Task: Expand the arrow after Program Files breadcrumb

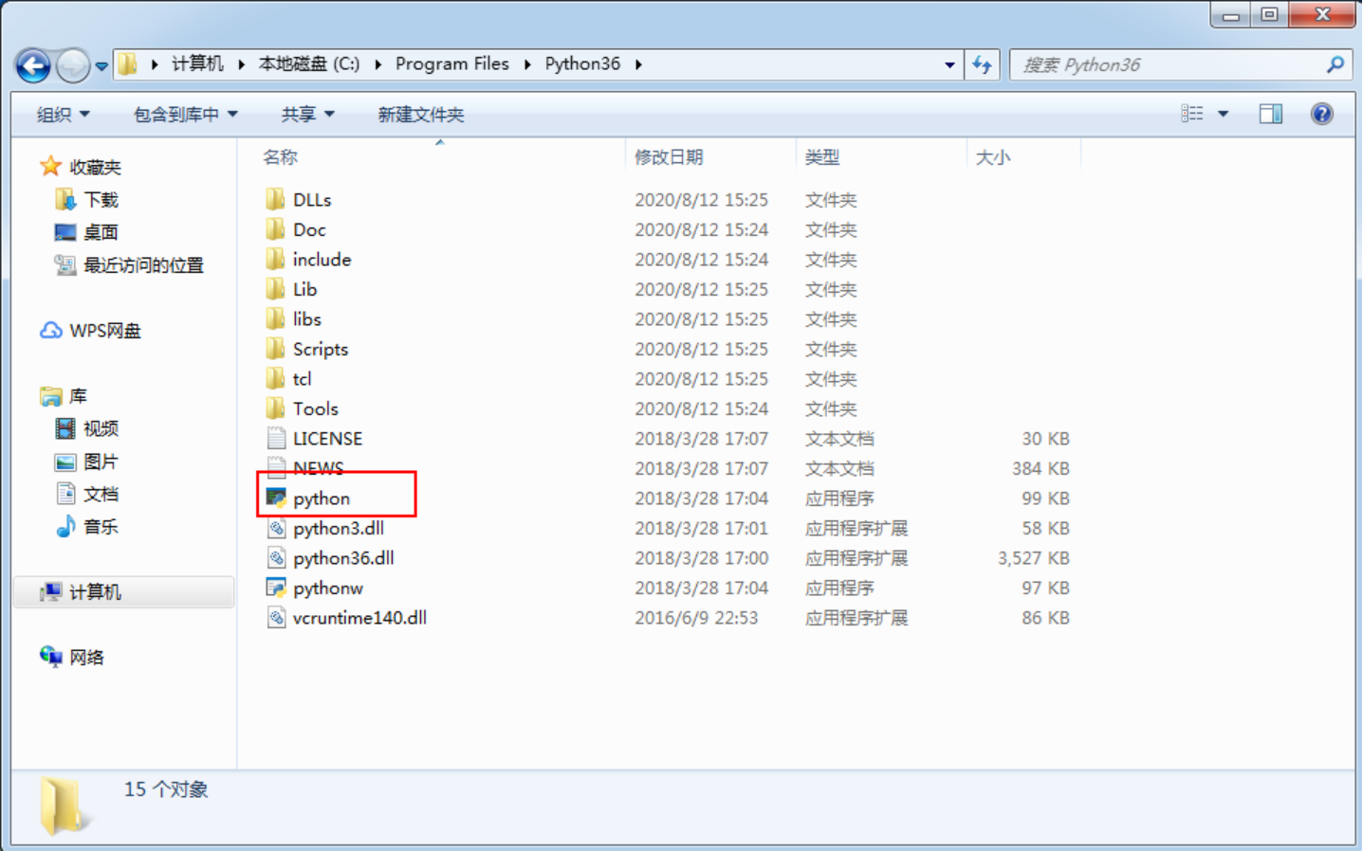Action: 527,64
